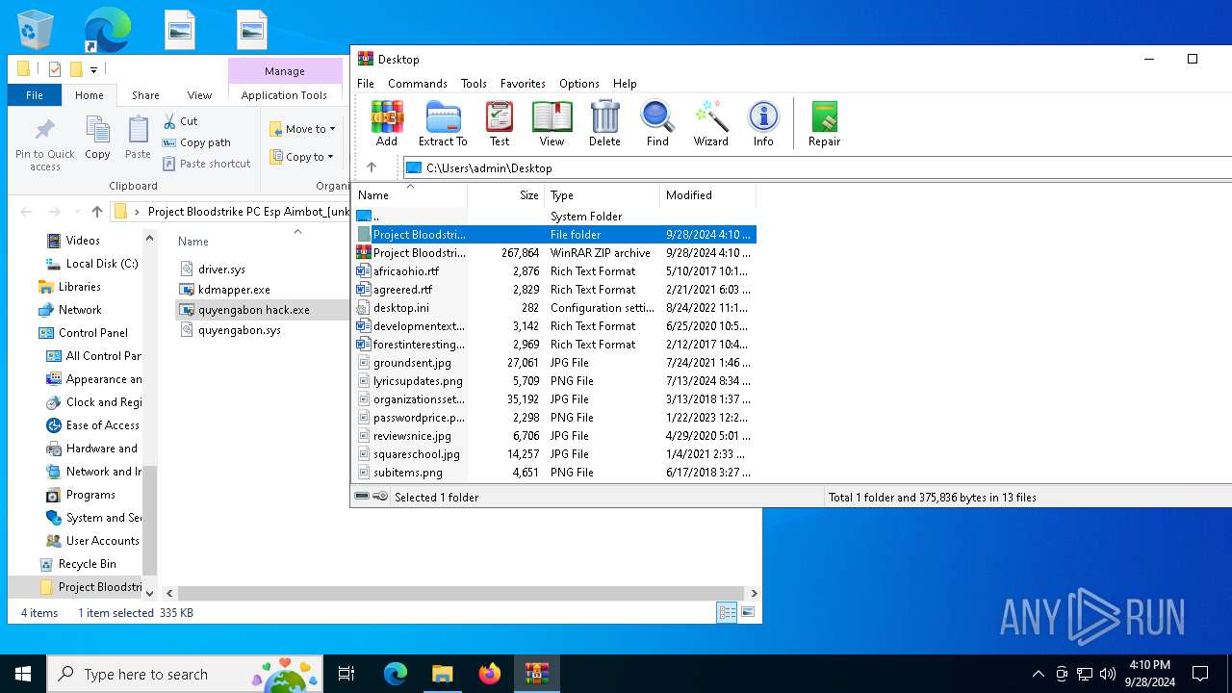Click Pin to Quick access

point(45,144)
